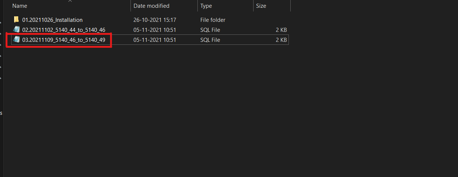Click the modified date in the 02.20211102 row
Viewport: 458px width, 177px height.
[x=155, y=30]
